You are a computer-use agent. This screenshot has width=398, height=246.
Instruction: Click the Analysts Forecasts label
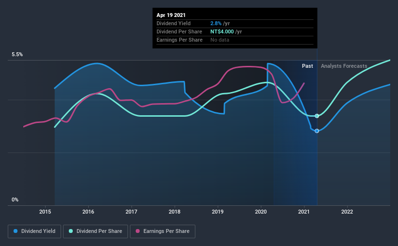pos(344,66)
